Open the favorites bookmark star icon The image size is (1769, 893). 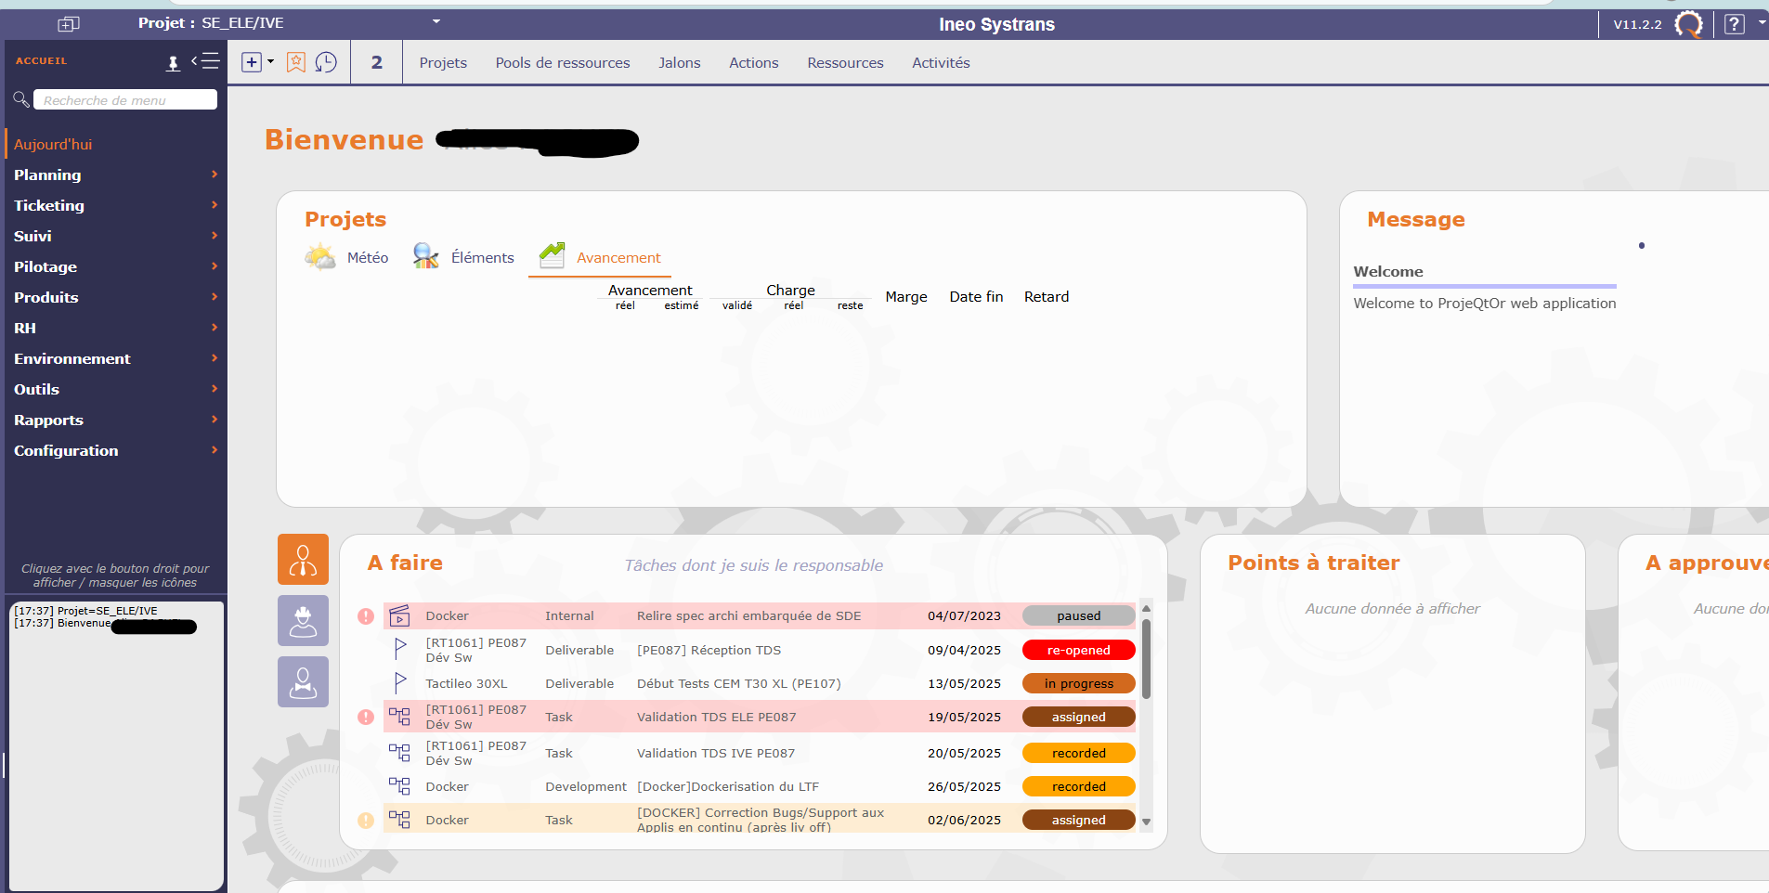point(296,62)
